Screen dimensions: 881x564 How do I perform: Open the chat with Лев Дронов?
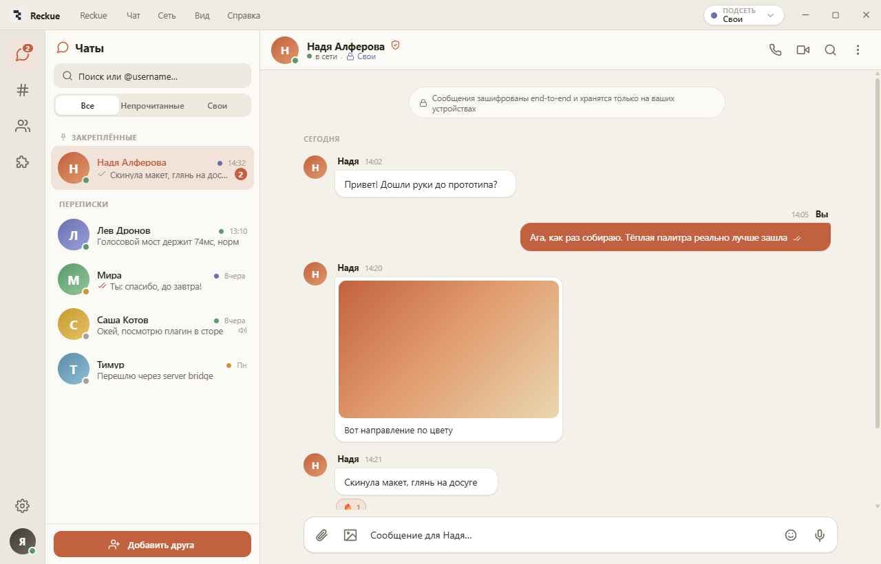[152, 236]
